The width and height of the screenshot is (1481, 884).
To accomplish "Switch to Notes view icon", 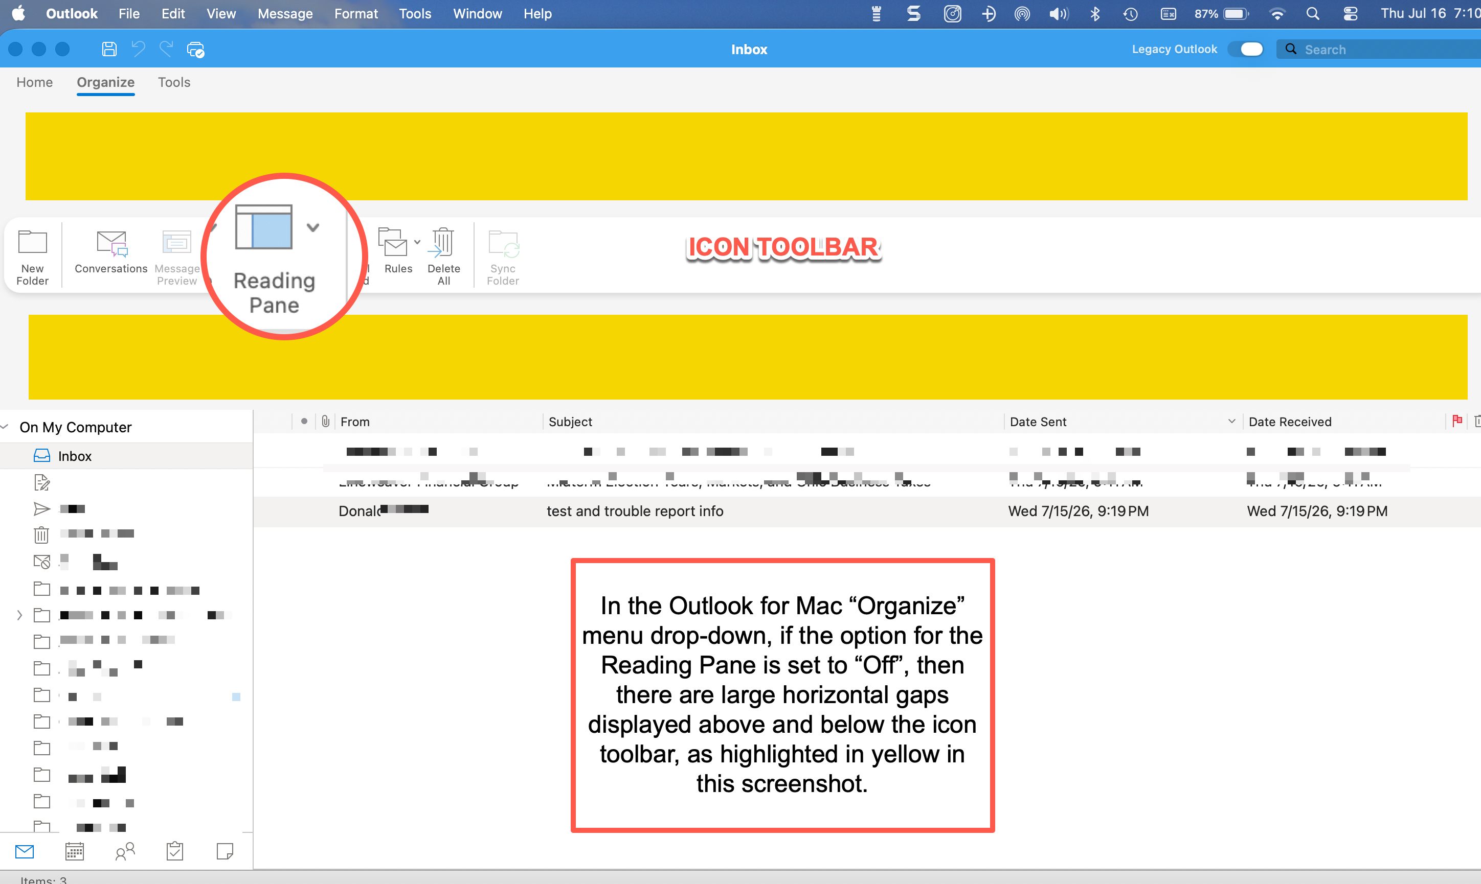I will [225, 851].
